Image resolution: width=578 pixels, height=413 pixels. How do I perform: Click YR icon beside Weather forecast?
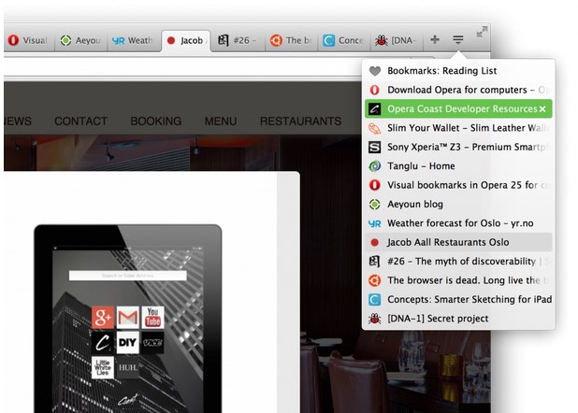[374, 223]
